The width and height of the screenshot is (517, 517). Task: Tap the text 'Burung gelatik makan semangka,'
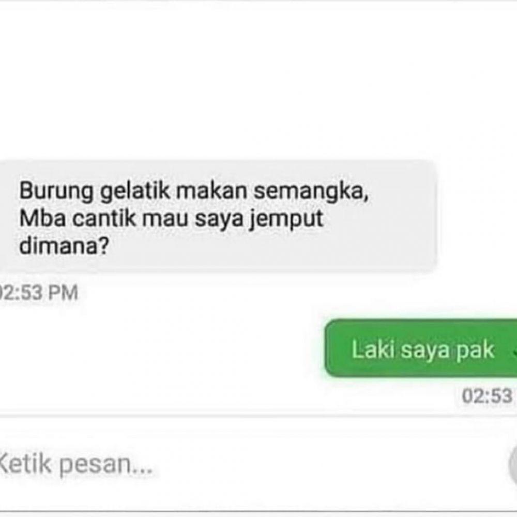(x=194, y=191)
